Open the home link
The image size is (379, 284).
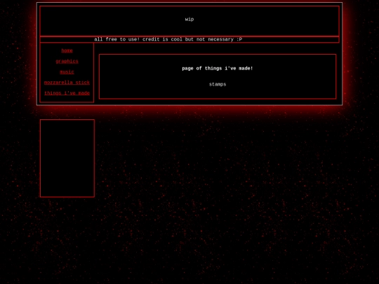click(x=67, y=50)
